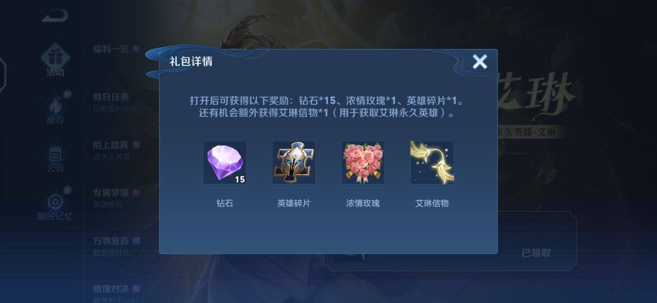The width and height of the screenshot is (657, 303).
Task: Tap the pink rose bouquet icon
Action: (363, 162)
